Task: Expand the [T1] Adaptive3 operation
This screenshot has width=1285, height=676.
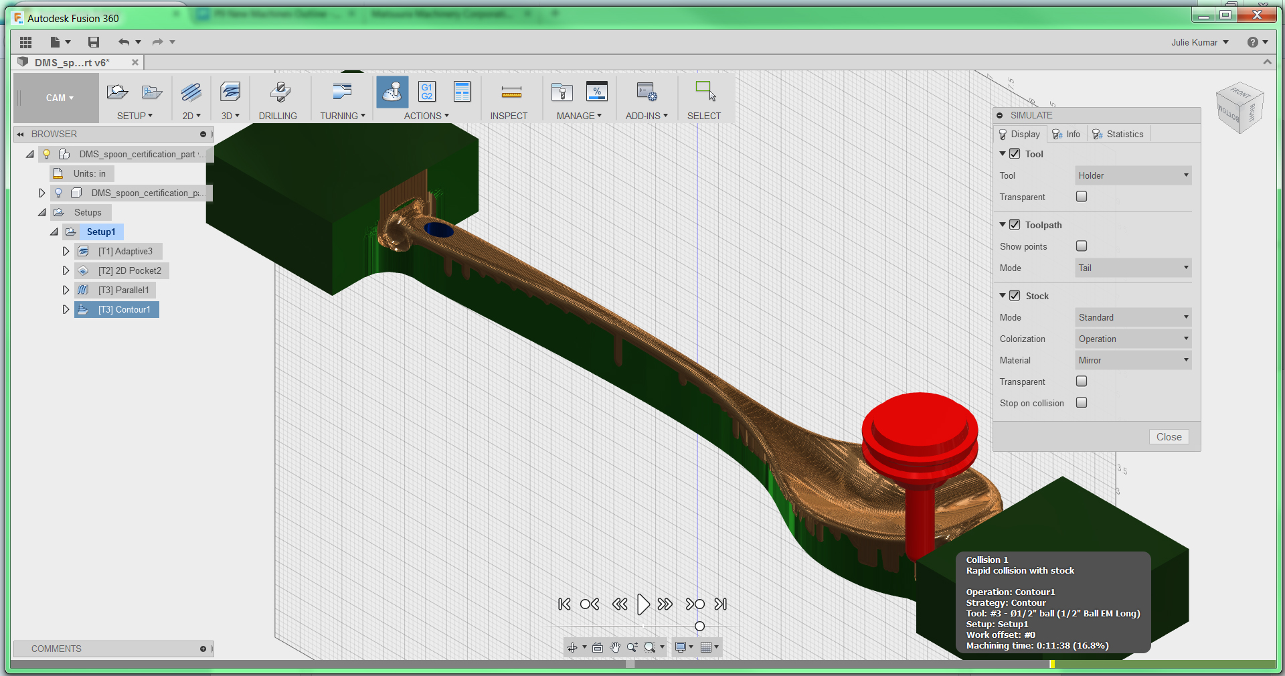Action: (66, 252)
